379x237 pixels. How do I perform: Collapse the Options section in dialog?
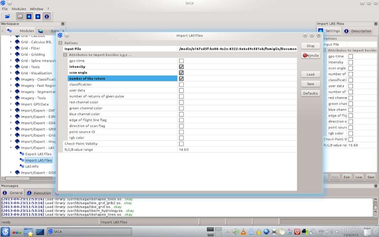[x=60, y=43]
